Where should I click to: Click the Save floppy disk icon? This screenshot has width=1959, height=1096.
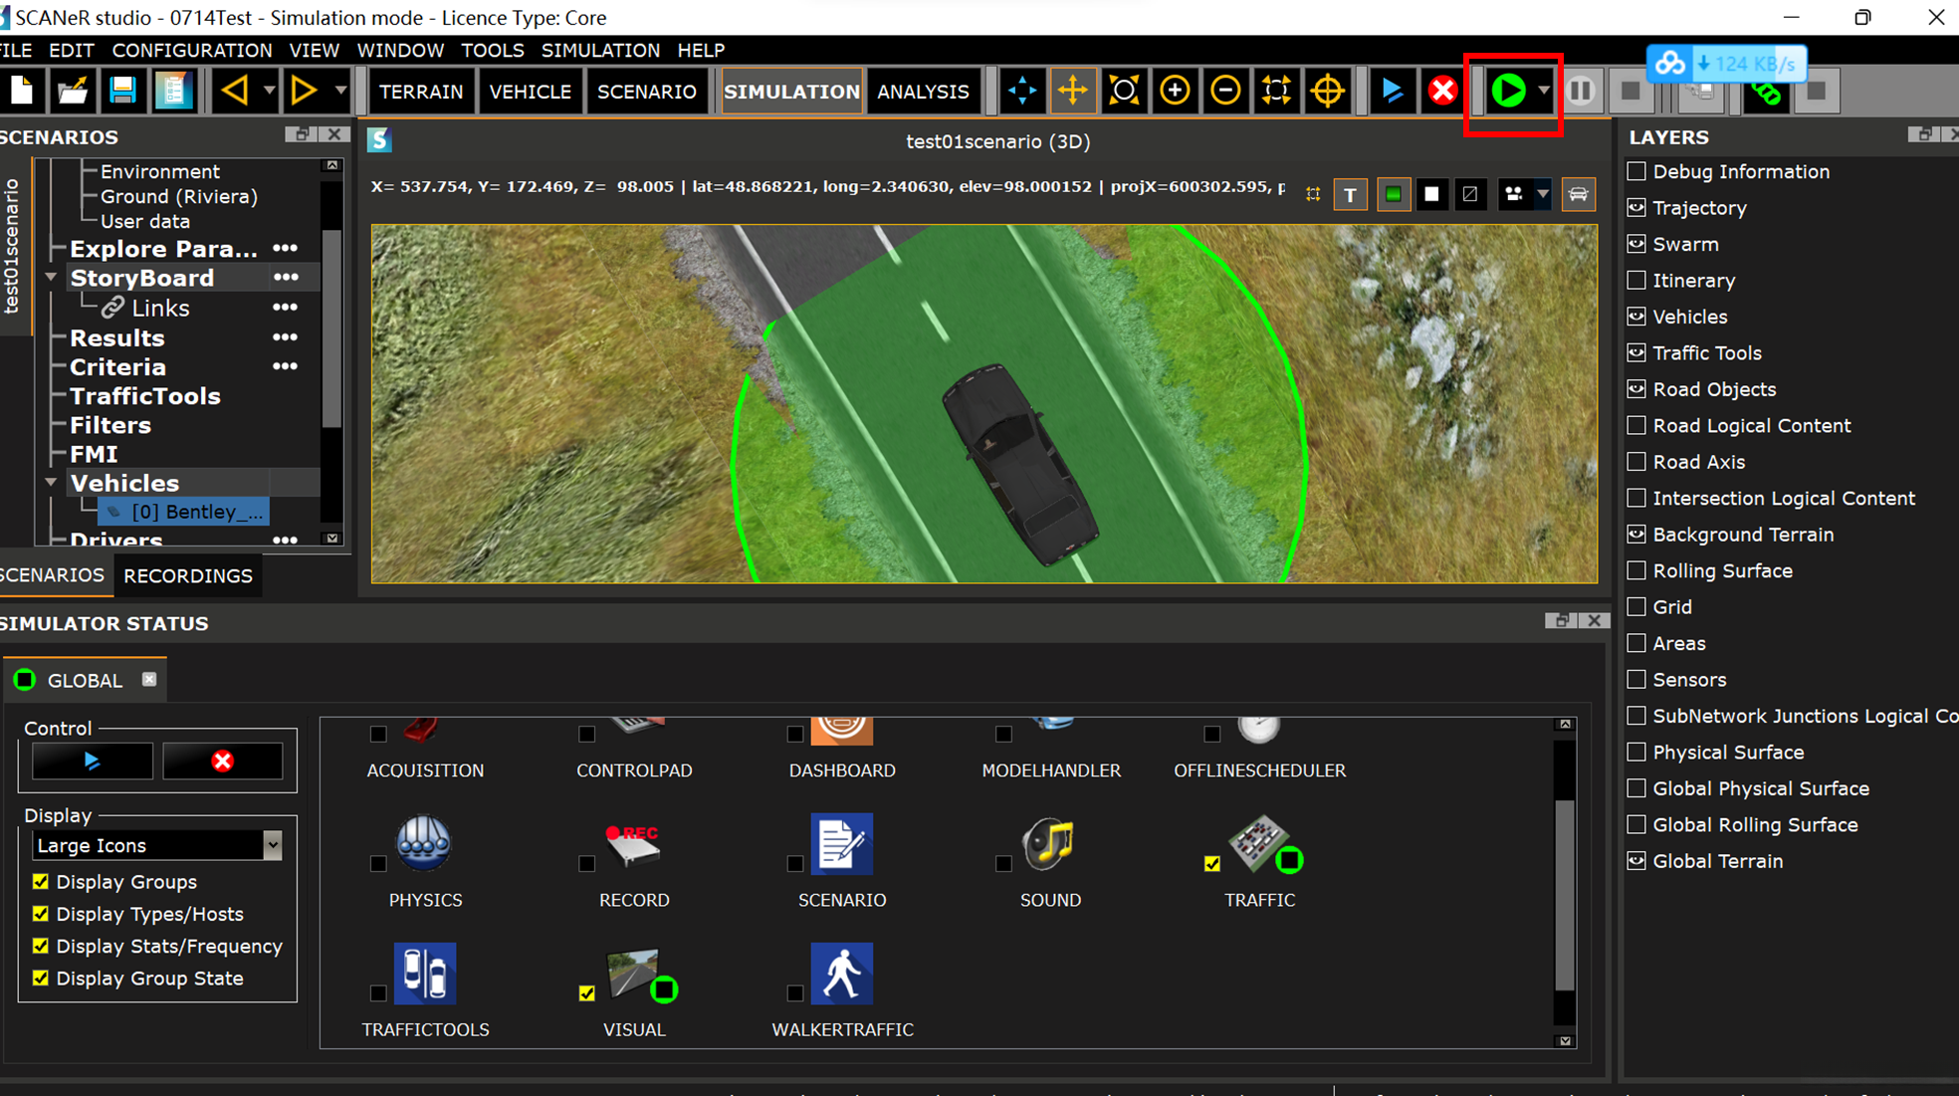click(122, 92)
